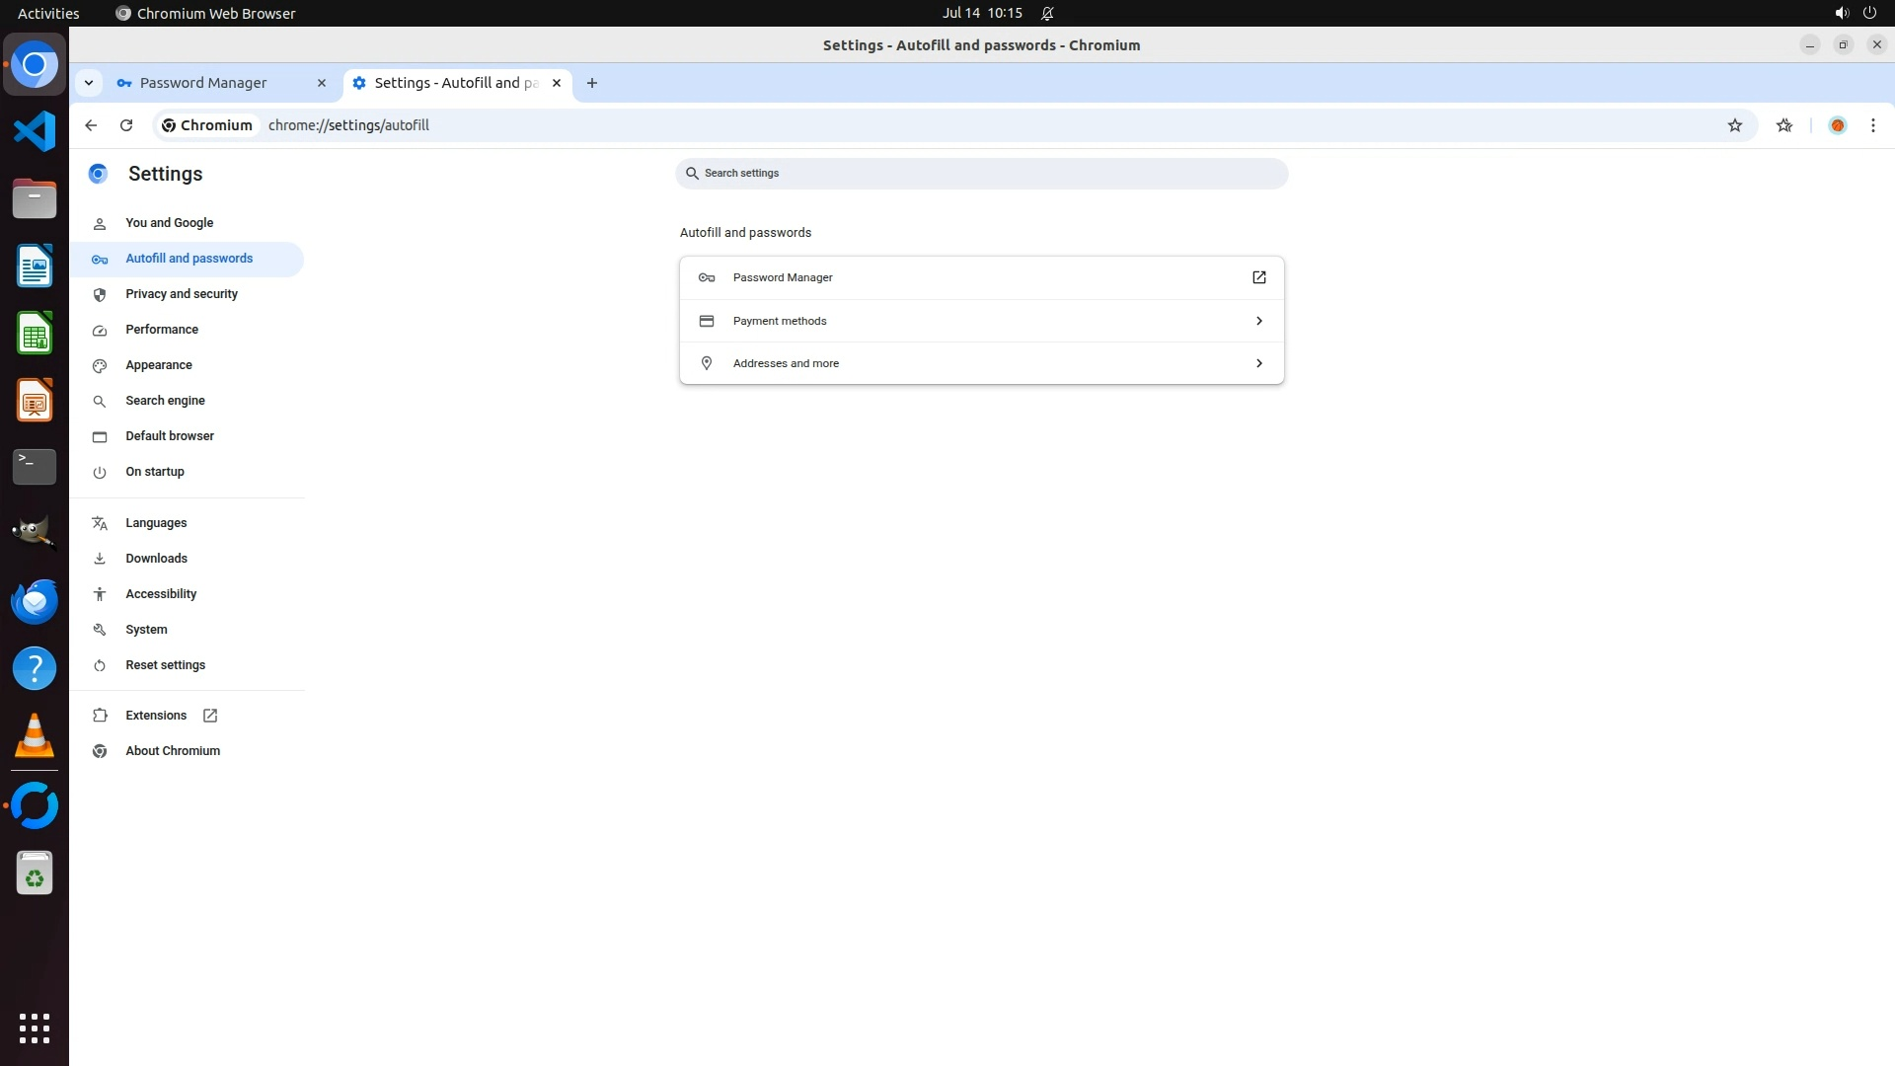
Task: Expand the Payment methods row chevron
Action: (x=1258, y=321)
